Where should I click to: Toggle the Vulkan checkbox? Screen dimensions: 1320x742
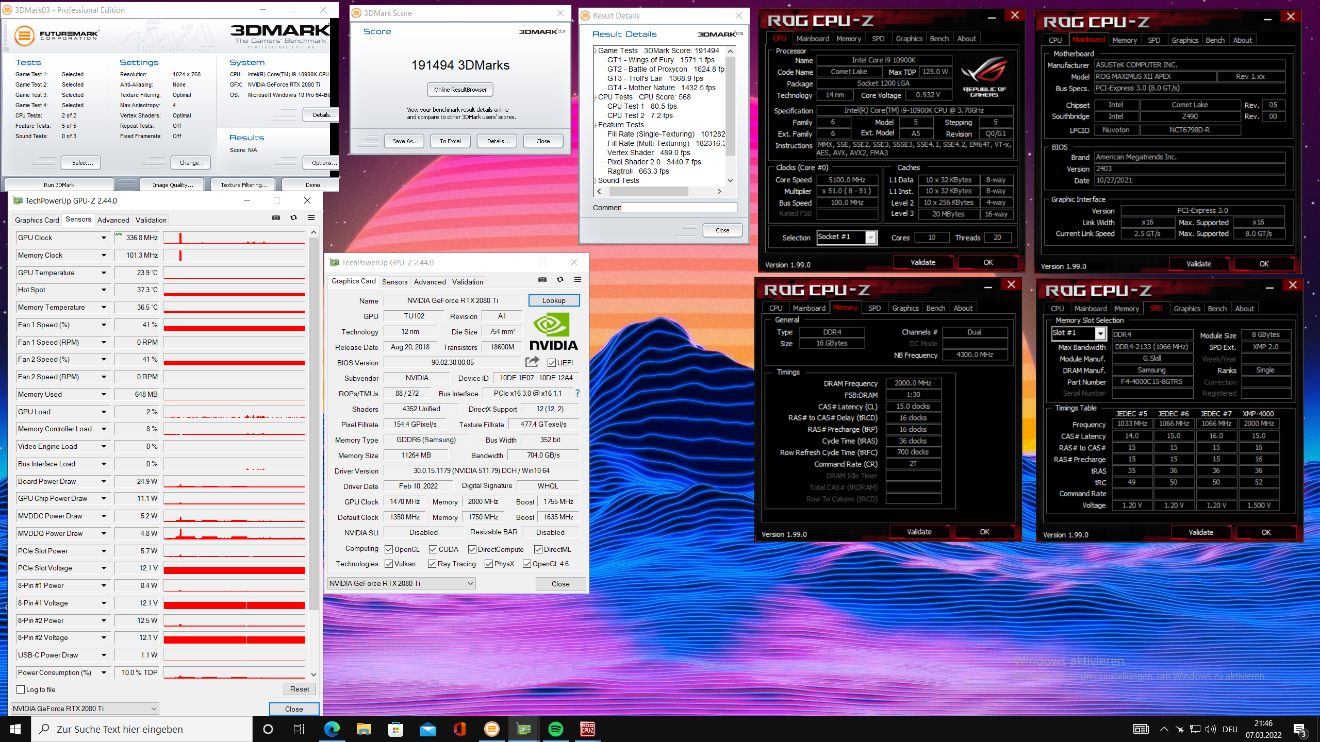pos(389,564)
